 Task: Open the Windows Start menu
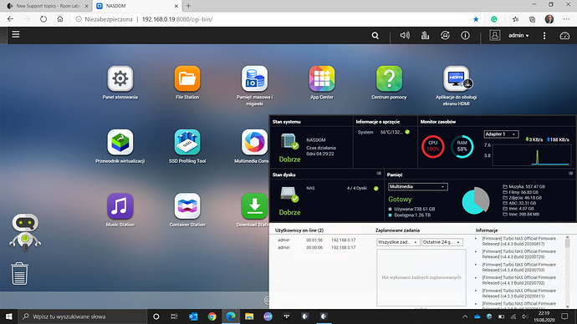pos(9,316)
